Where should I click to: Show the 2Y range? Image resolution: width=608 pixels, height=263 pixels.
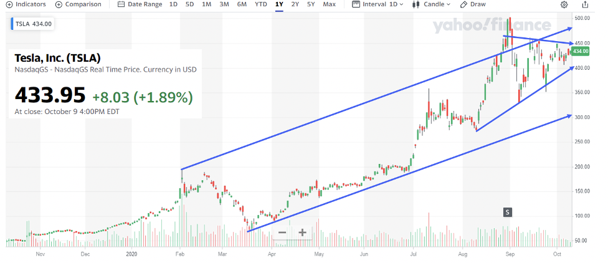(x=295, y=4)
